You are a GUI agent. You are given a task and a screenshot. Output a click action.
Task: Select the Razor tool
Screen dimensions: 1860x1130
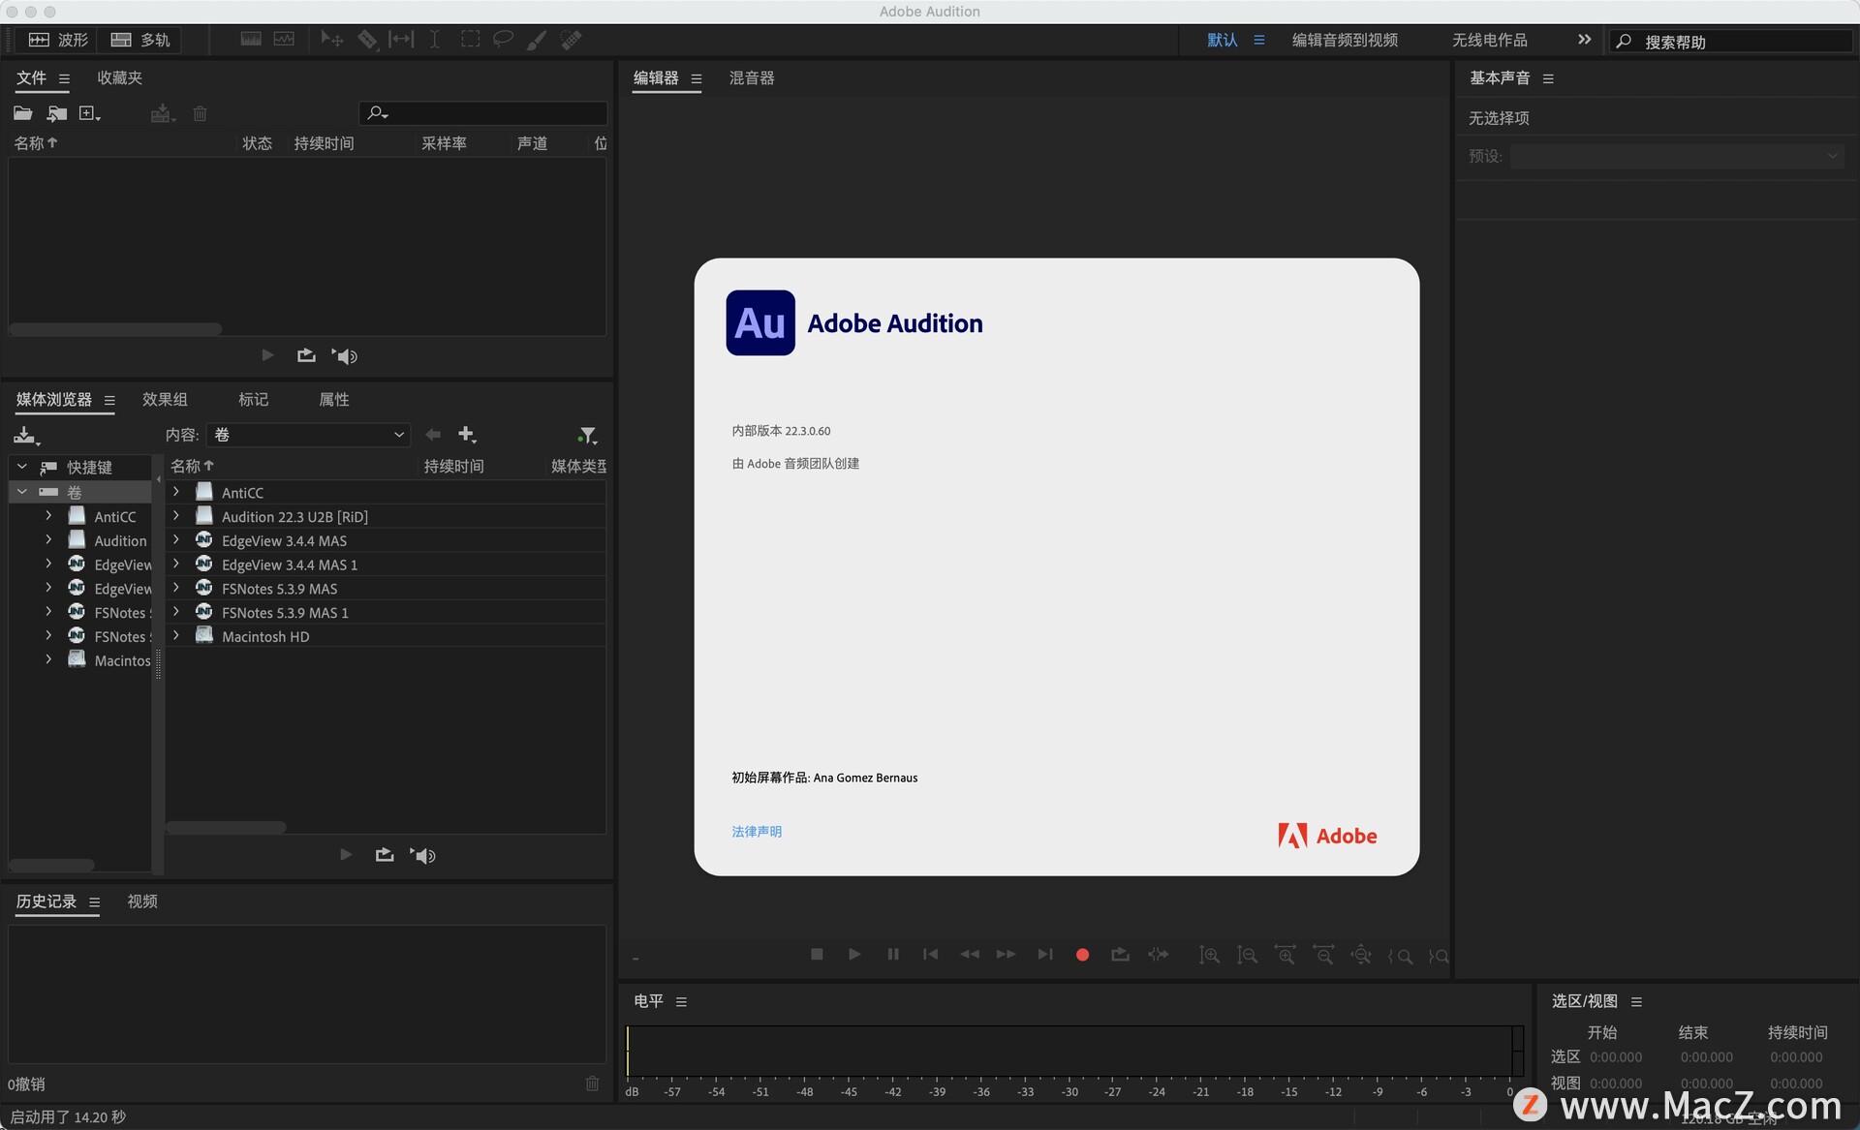coord(367,40)
